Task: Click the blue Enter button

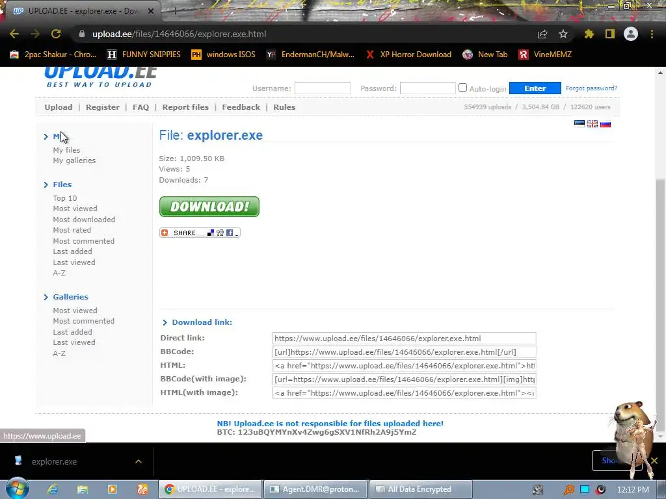Action: point(535,88)
